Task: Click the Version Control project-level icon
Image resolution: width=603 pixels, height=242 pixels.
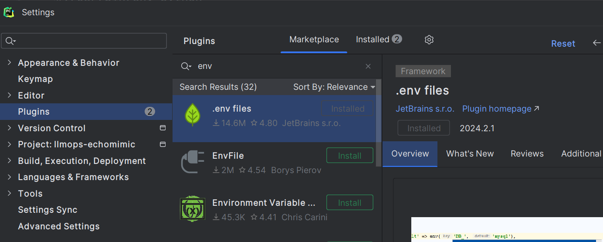Action: [x=163, y=128]
